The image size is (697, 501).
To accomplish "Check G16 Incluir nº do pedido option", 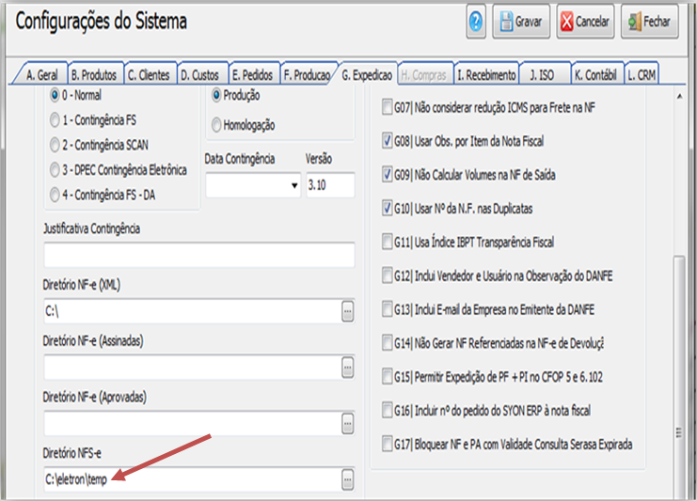I will click(388, 409).
